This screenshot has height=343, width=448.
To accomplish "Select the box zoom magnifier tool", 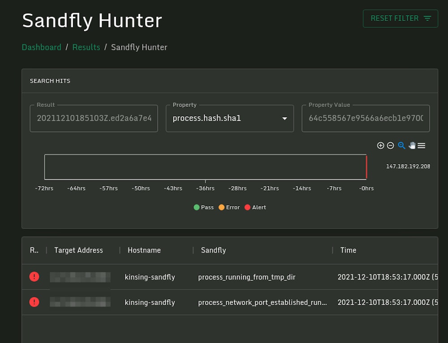I will 401,145.
